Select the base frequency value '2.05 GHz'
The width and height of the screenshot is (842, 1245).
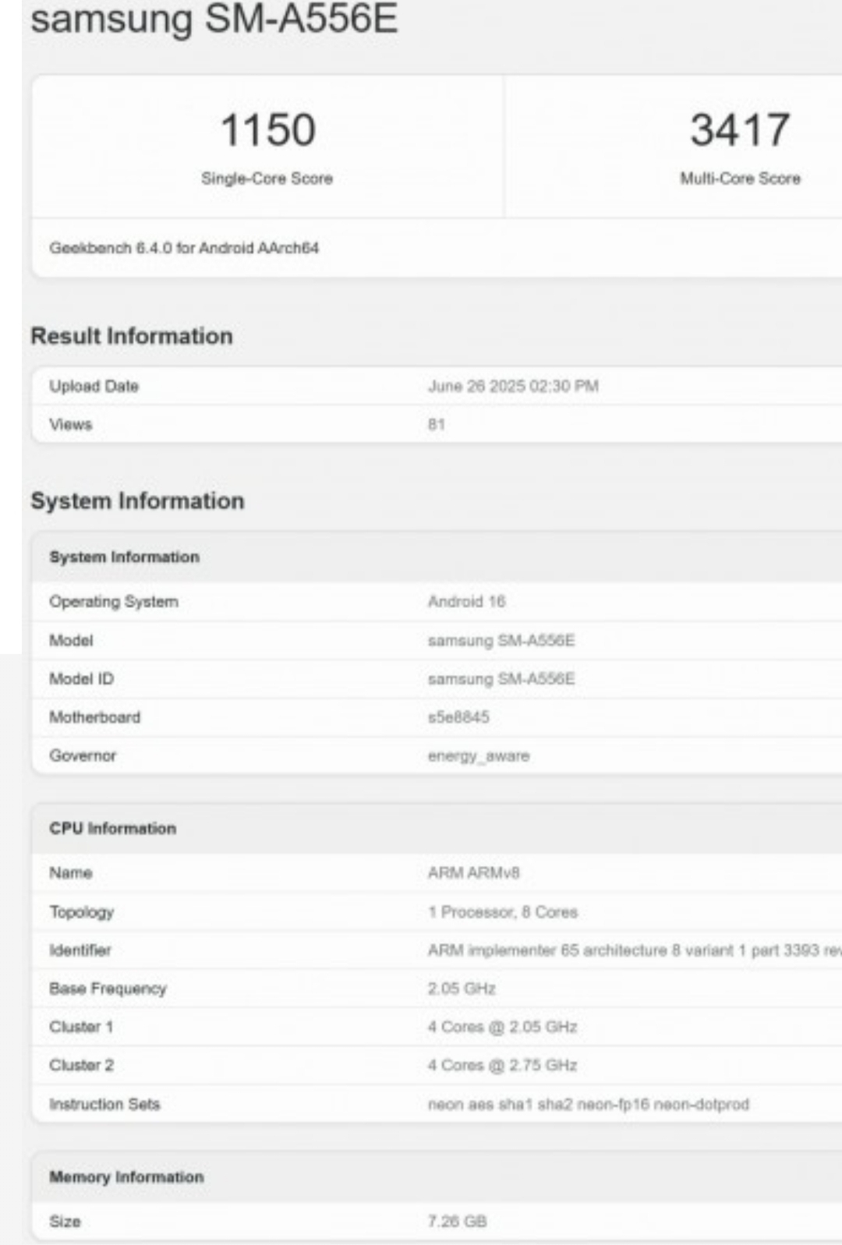coord(462,989)
